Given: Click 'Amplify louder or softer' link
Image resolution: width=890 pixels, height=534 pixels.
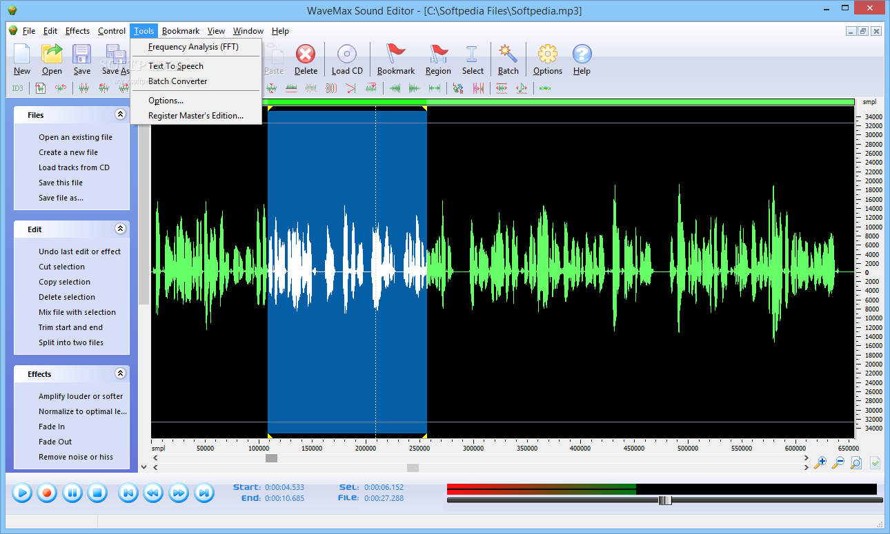Looking at the screenshot, I should (81, 396).
